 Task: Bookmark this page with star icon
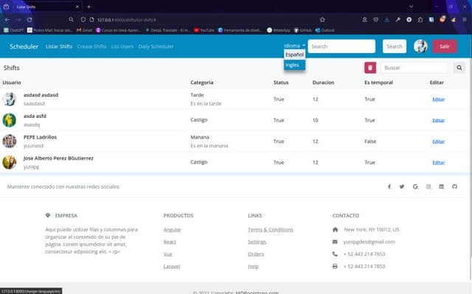click(x=322, y=20)
